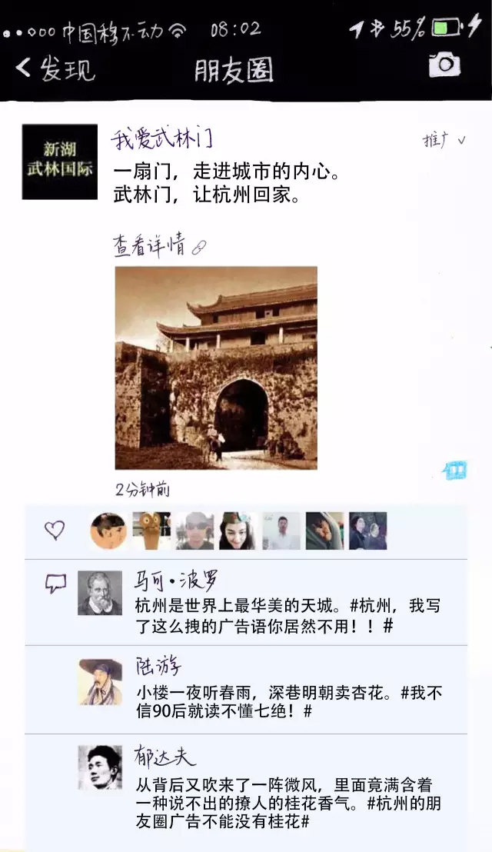
Task: Tap 马可·波罗 commenter name
Action: pyautogui.click(x=176, y=581)
